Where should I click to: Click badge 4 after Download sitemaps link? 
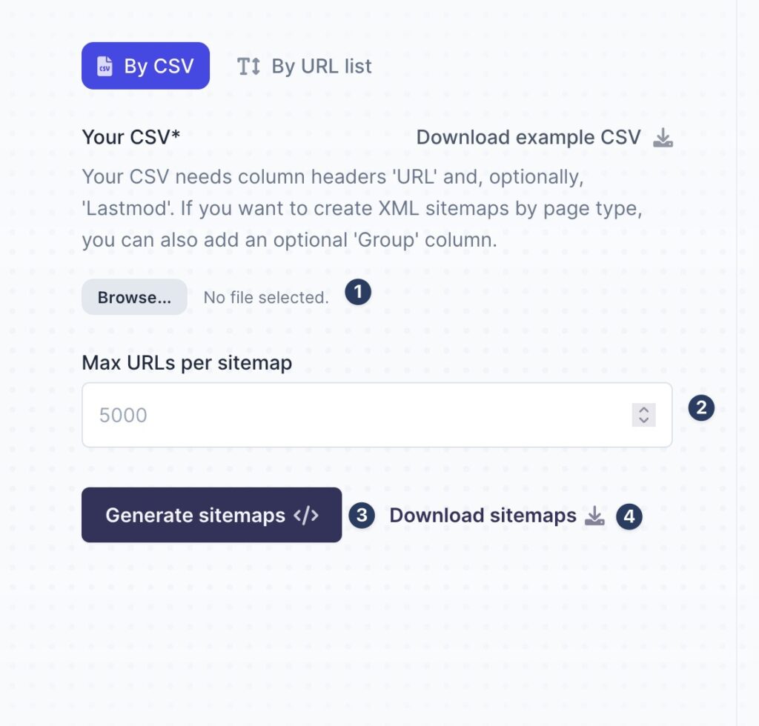(628, 517)
